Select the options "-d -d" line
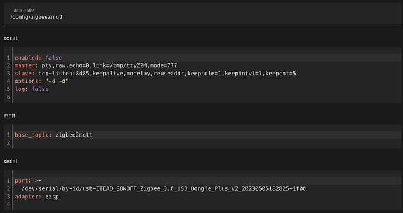Image resolution: width=403 pixels, height=213 pixels. [x=208, y=81]
